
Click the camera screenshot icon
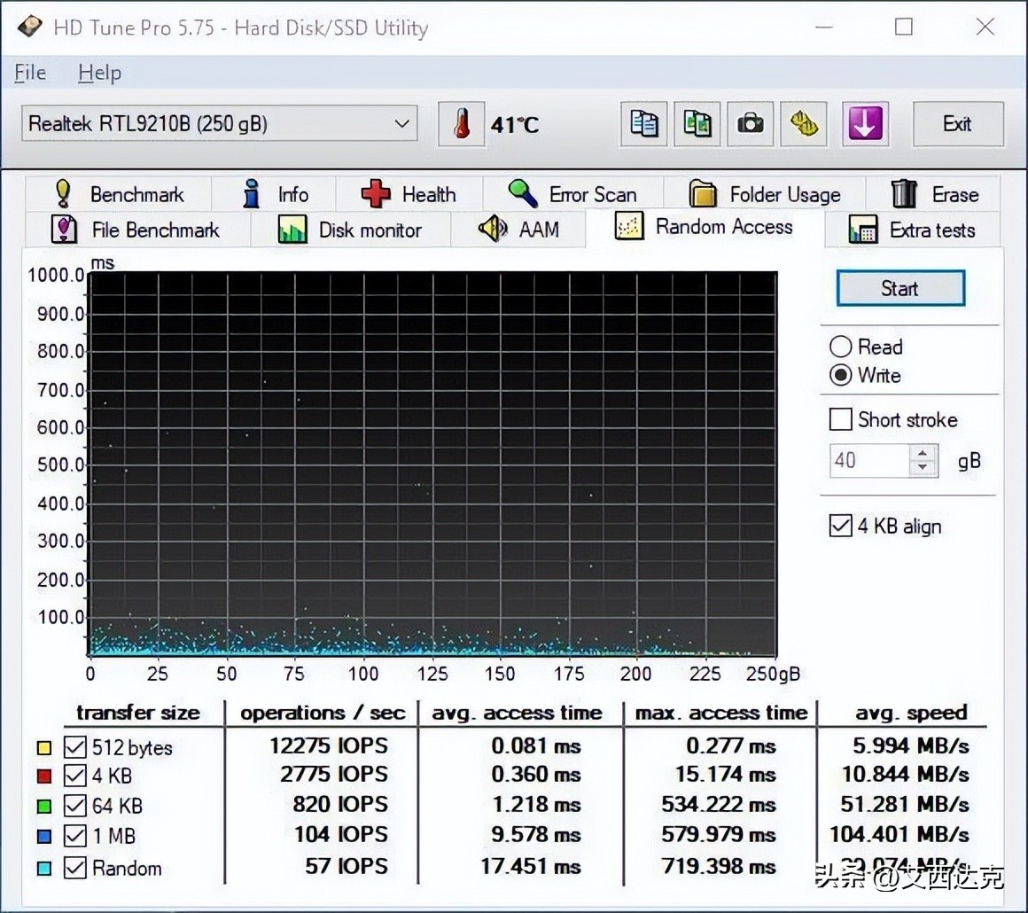[x=751, y=124]
